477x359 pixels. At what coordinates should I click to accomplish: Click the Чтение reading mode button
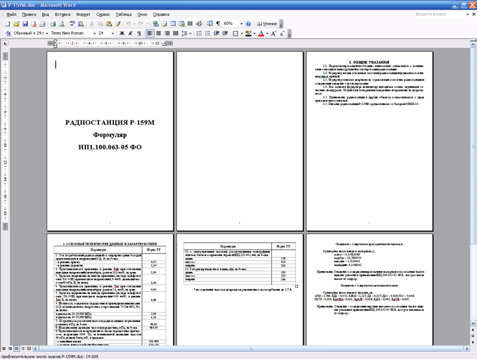coord(267,24)
